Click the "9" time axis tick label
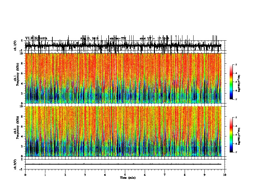 [204, 175]
